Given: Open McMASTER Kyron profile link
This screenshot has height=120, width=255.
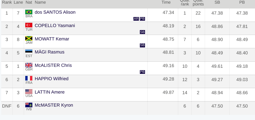Looking at the screenshot, I should [54, 105].
